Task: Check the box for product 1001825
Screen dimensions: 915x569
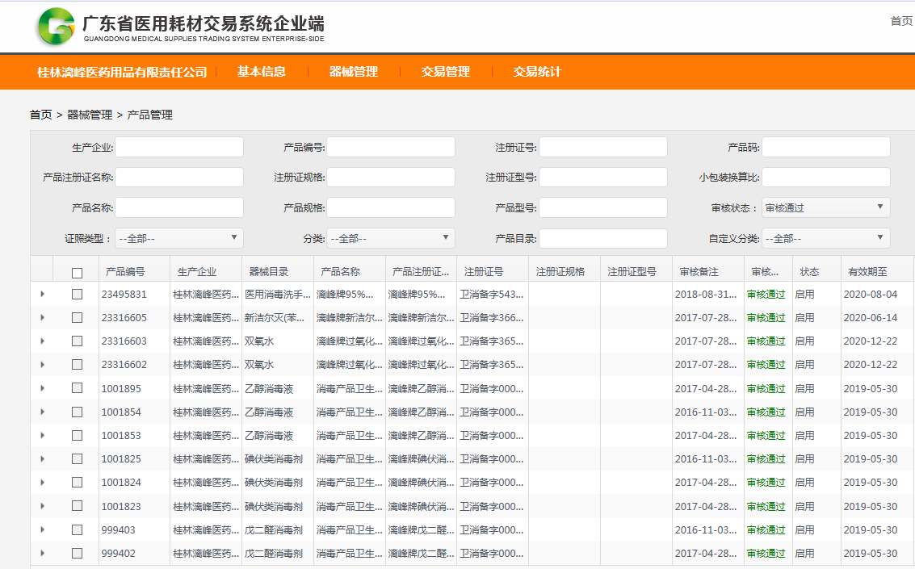Action: tap(77, 458)
